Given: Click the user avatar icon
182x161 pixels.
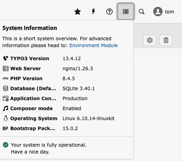Looking at the screenshot, I should 158,12.
